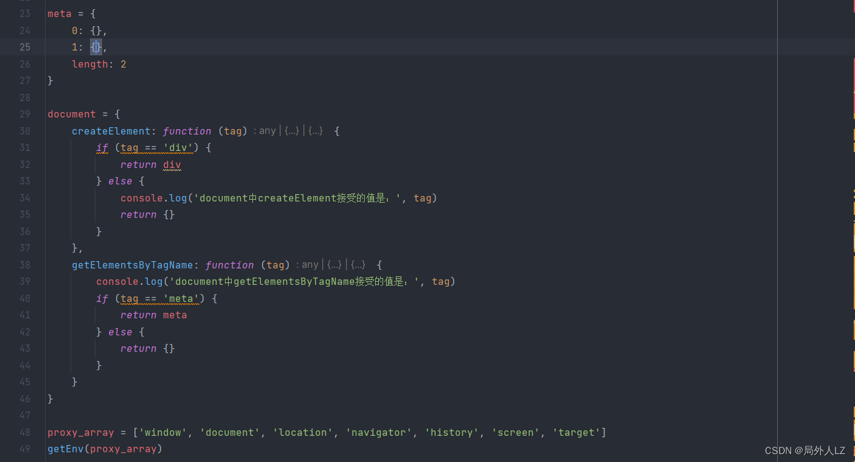This screenshot has height=462, width=855.
Task: Click the first '{...}' inlay hint on line 30
Action: click(x=292, y=131)
